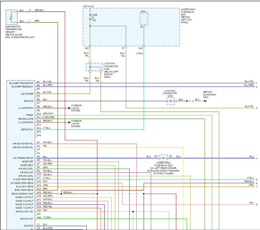This screenshot has width=260, height=230.
Task: Select the BLOWER TRANSISTOR pin label
Action: coord(22,83)
